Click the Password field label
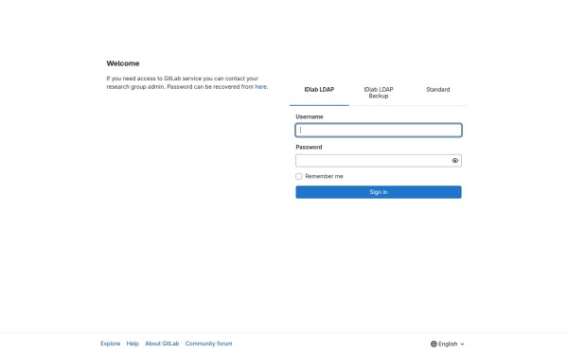The image size is (568, 355). [x=309, y=147]
